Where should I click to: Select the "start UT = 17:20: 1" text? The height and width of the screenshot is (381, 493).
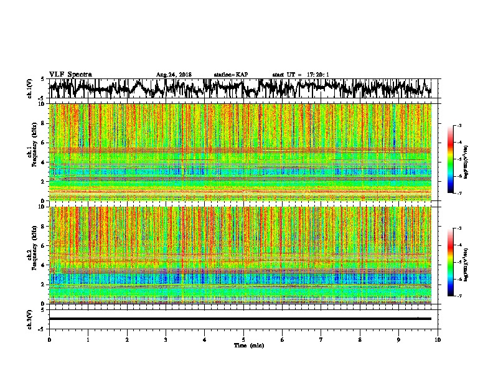[x=301, y=75]
